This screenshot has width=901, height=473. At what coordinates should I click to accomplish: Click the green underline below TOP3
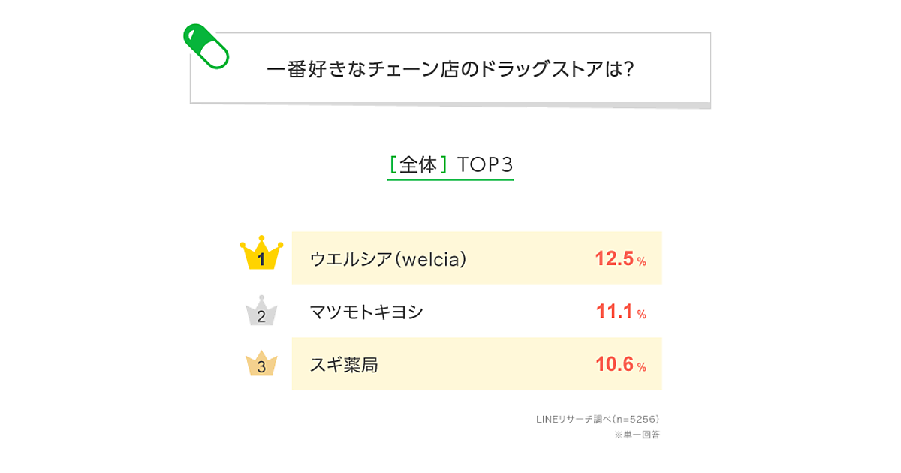(450, 180)
